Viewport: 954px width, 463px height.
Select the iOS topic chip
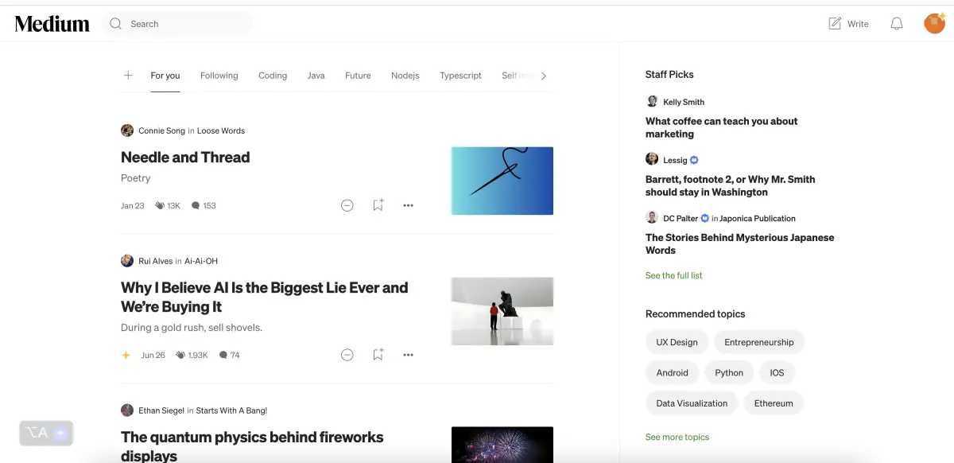pos(777,372)
